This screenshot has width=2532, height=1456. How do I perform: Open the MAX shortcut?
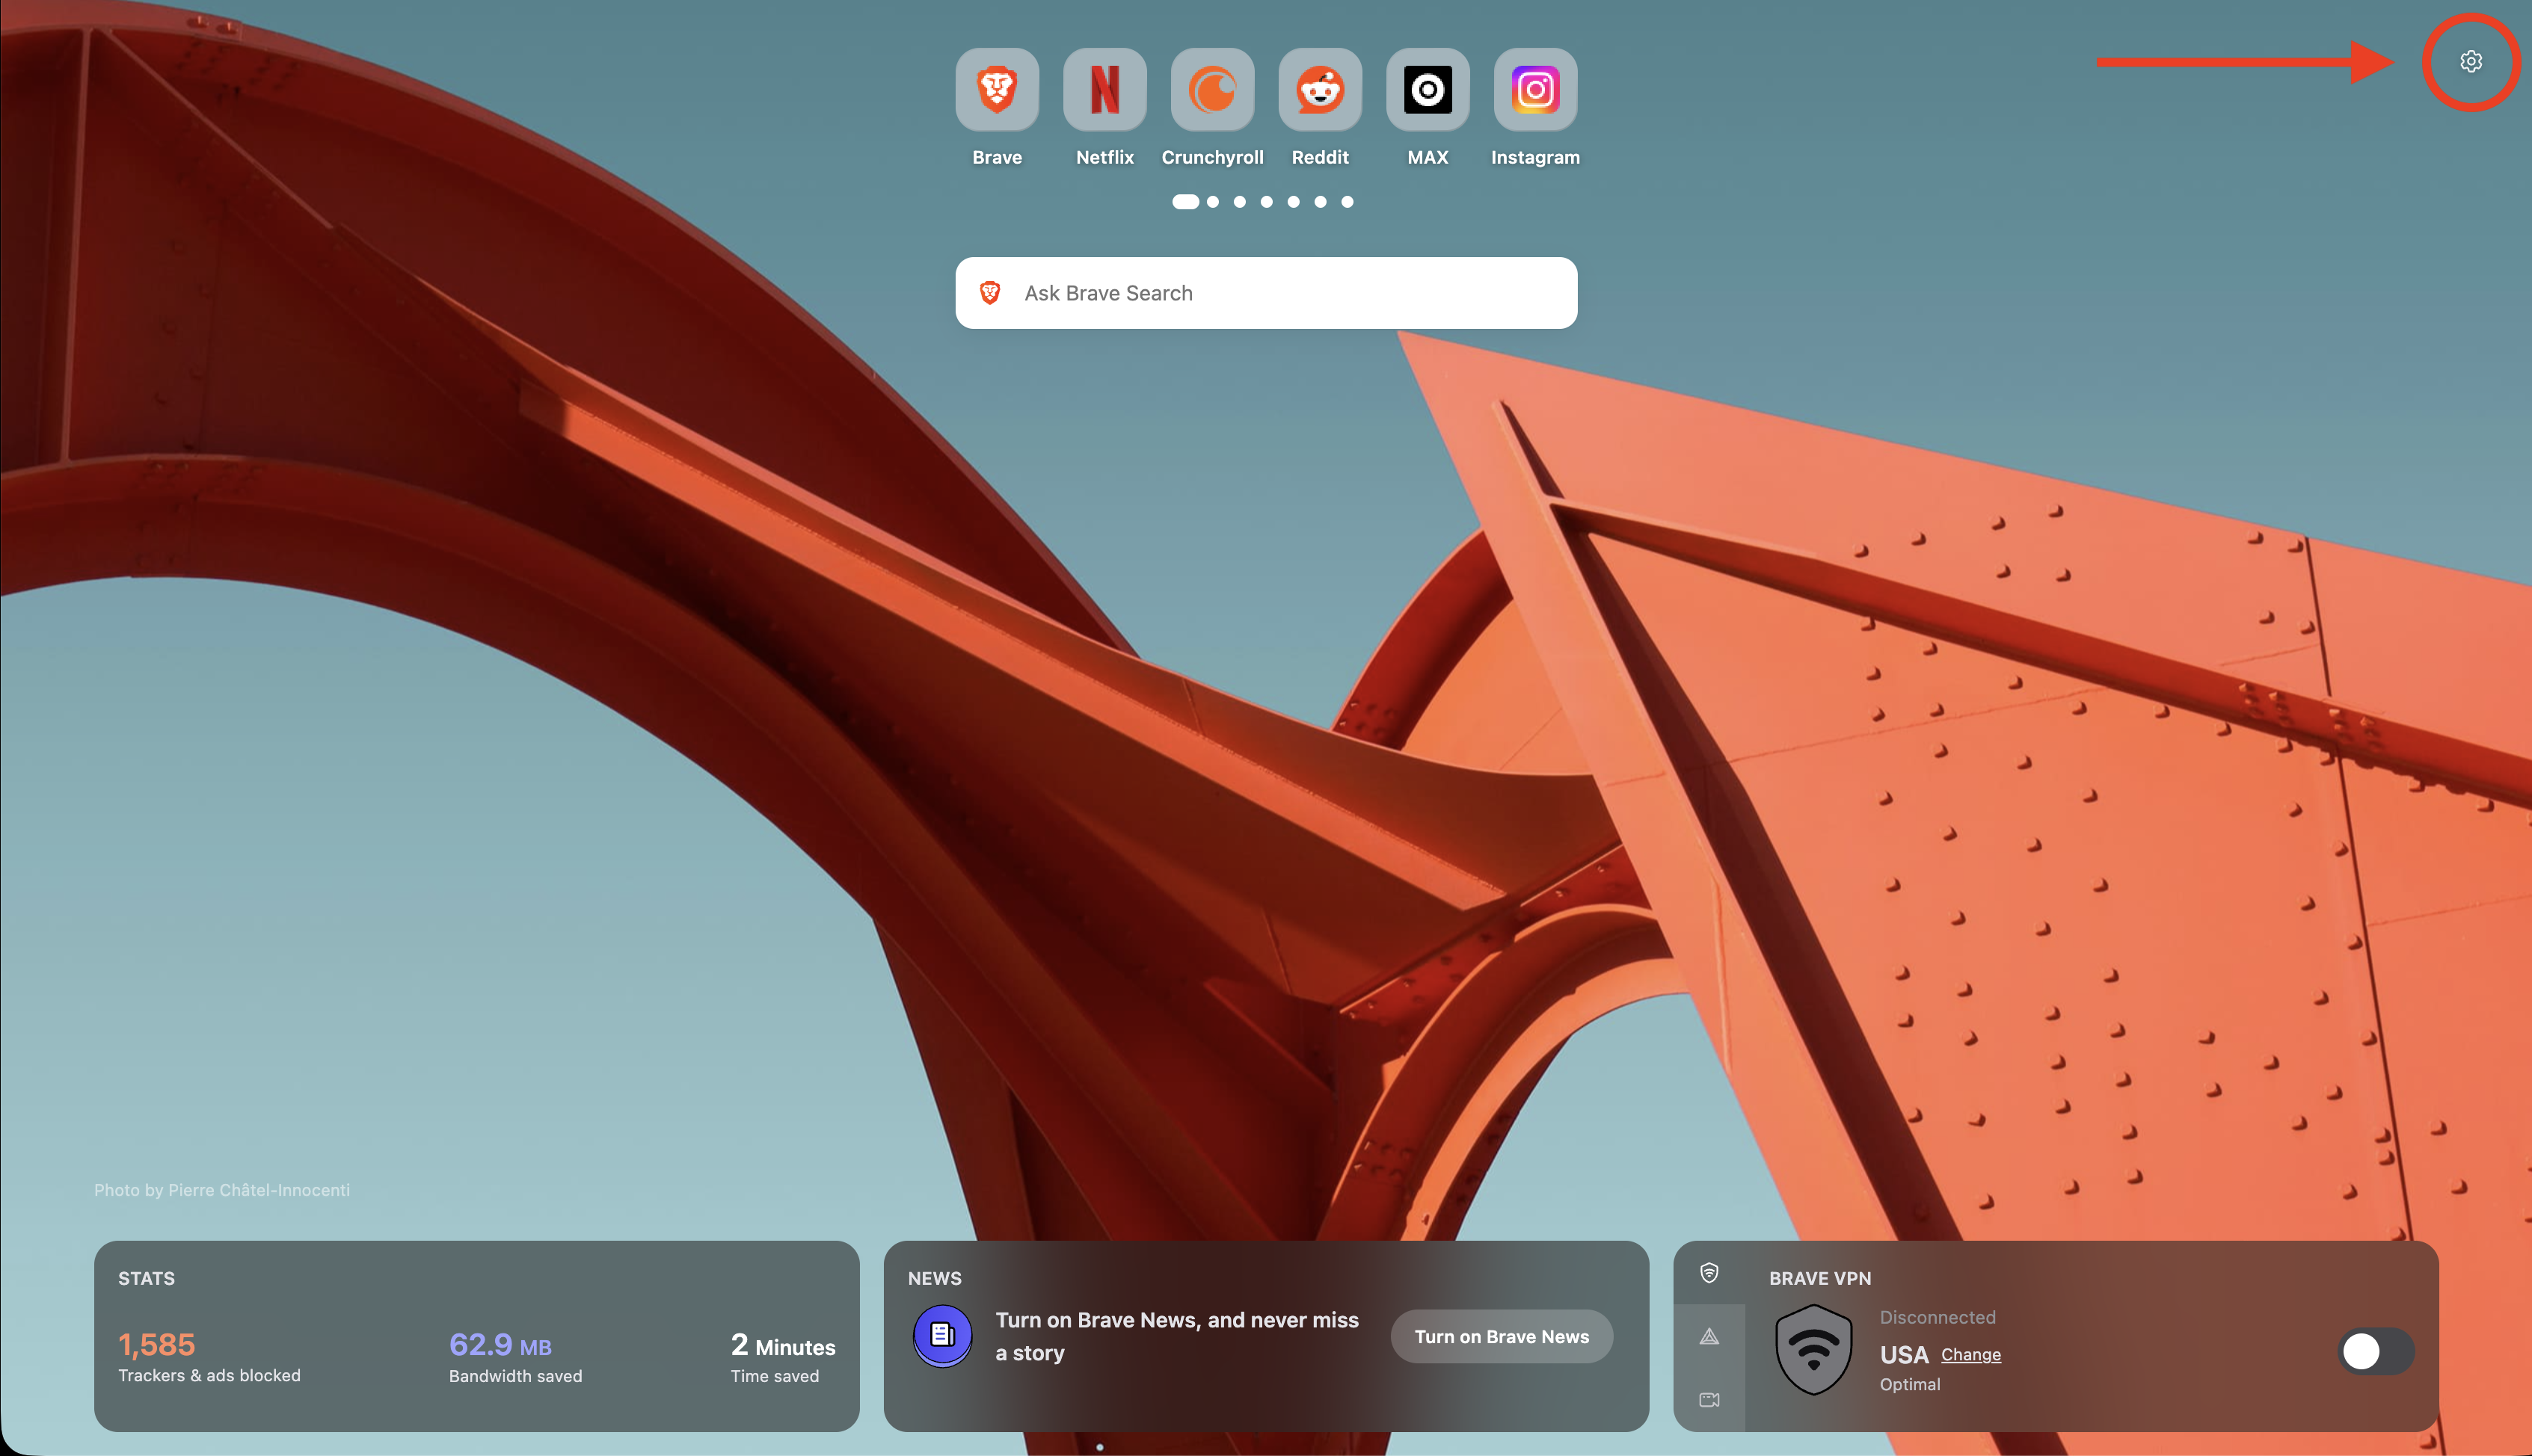pyautogui.click(x=1428, y=89)
